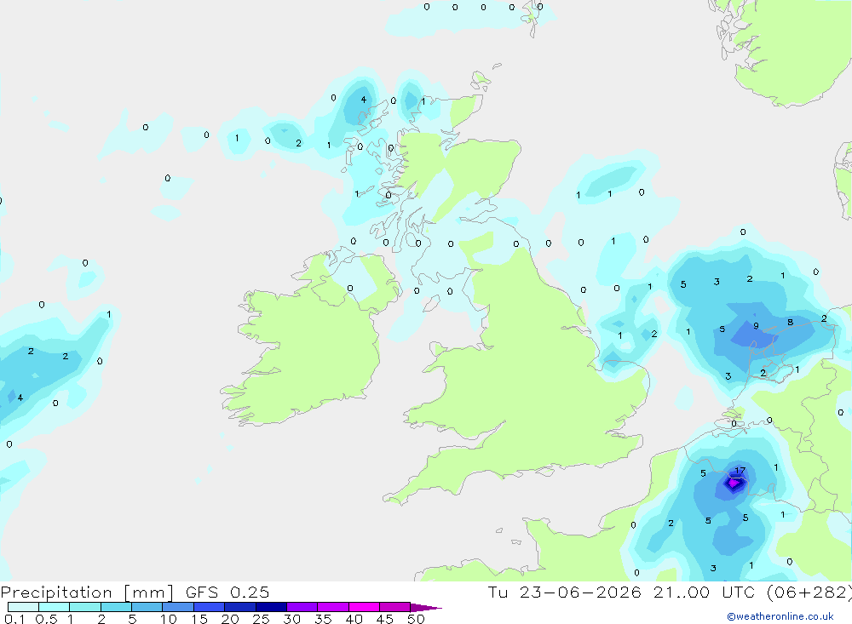Click the 25–30 mm dark navy legend swatch
852x624 pixels.
click(x=271, y=607)
